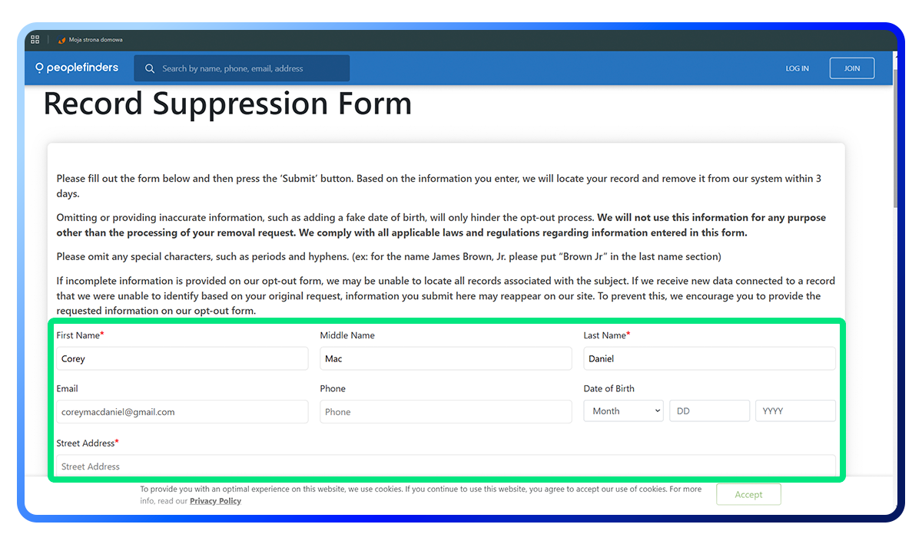
Task: Focus the Email field with coreymacdaniel@gmail.com
Action: point(182,411)
